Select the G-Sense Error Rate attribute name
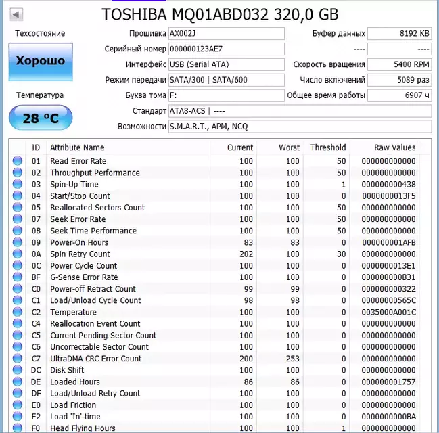The width and height of the screenshot is (439, 433). coord(84,277)
